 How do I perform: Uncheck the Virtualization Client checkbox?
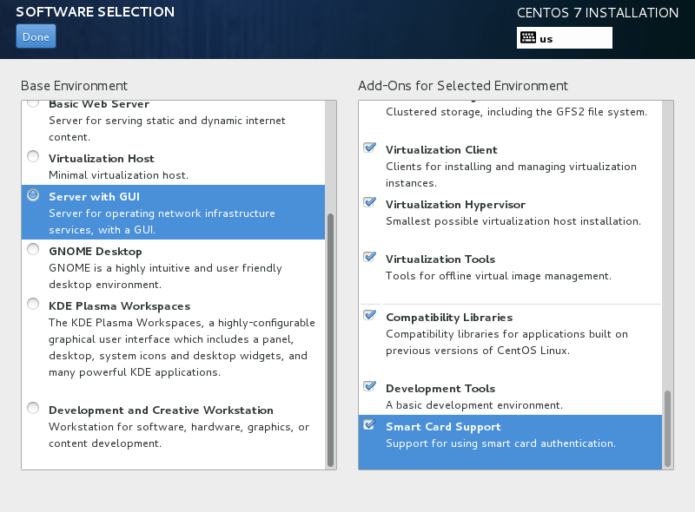pos(369,148)
